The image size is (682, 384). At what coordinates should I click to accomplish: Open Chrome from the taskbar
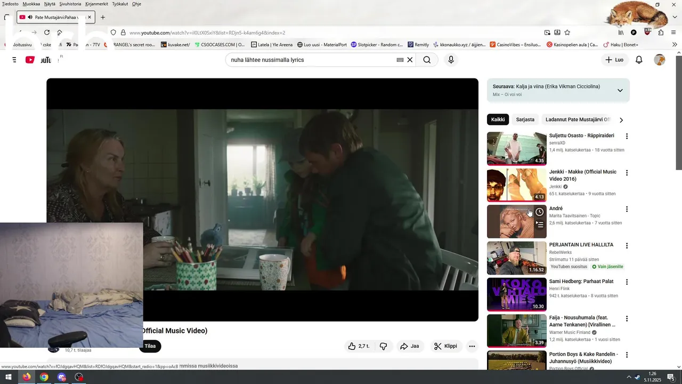click(x=44, y=377)
